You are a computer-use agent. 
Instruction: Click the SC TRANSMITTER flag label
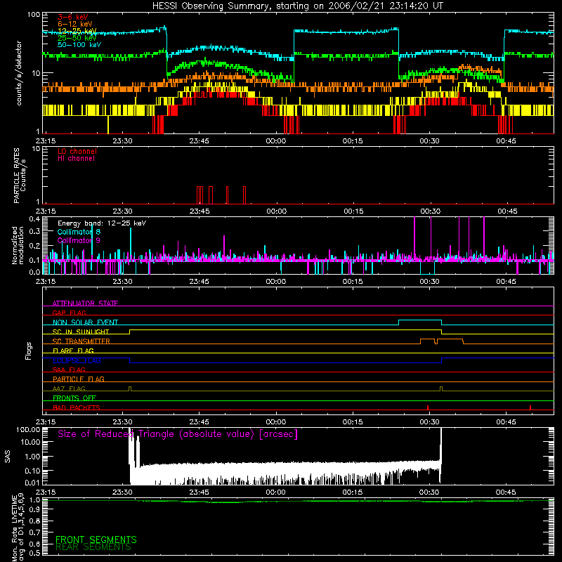click(81, 341)
